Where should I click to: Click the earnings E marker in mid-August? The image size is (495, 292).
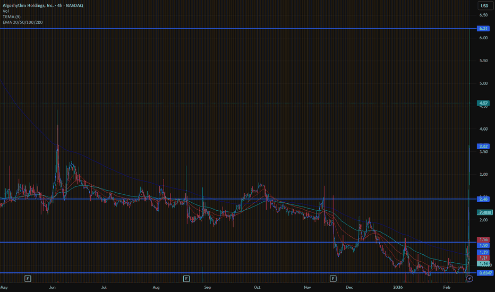[186, 278]
